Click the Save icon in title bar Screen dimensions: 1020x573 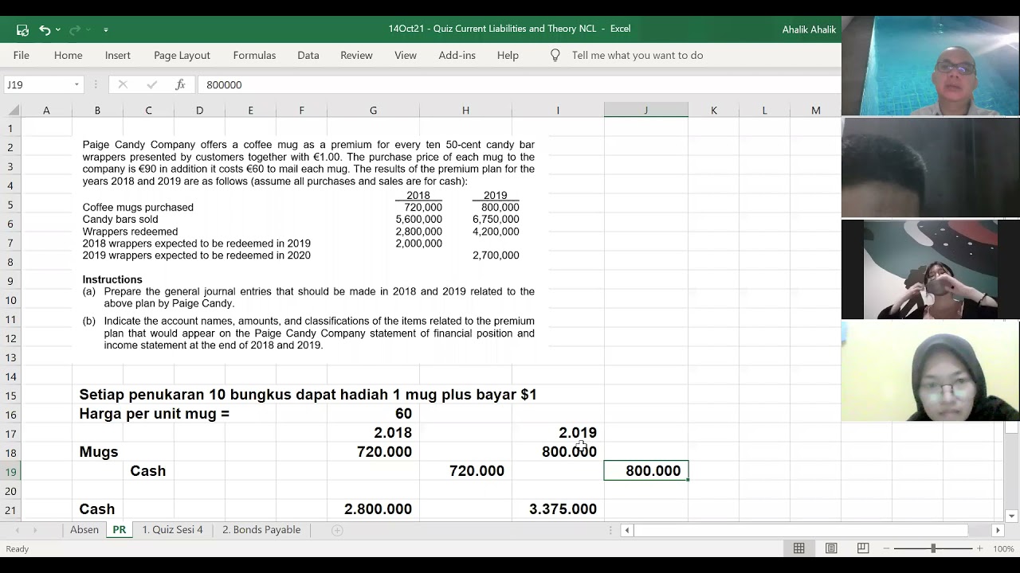(x=22, y=29)
